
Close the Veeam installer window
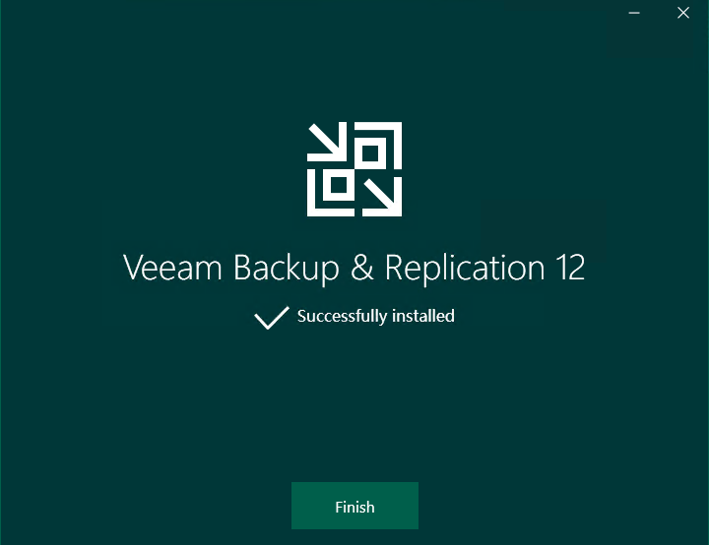tap(683, 13)
